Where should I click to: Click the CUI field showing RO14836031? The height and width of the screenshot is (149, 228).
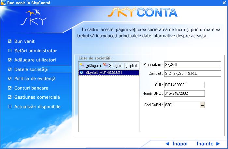coord(184,85)
